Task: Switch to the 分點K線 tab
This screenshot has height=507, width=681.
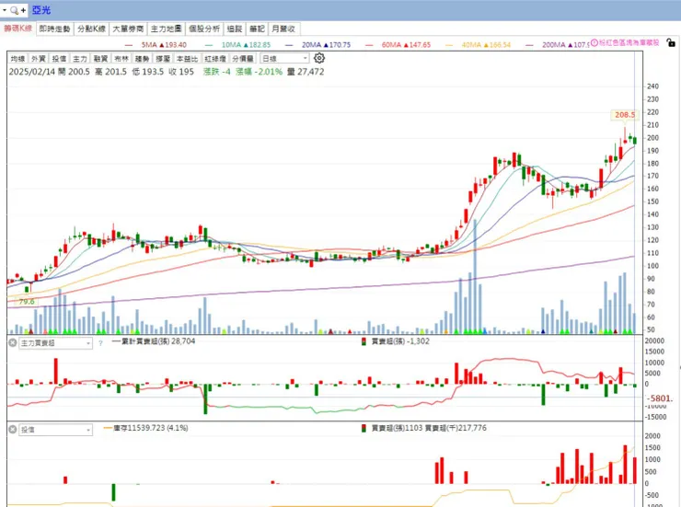Action: click(92, 29)
